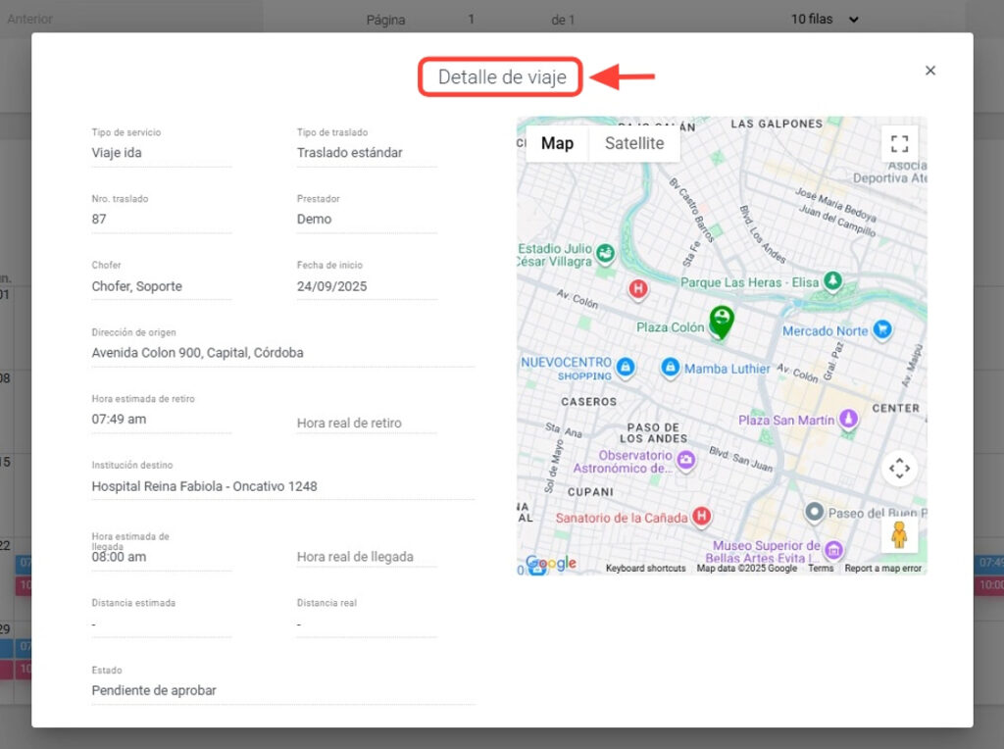Click the Street View pegman icon
1004x749 pixels.
pos(899,534)
